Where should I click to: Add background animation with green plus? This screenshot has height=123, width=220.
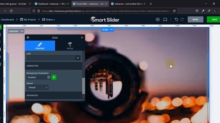(x=54, y=77)
